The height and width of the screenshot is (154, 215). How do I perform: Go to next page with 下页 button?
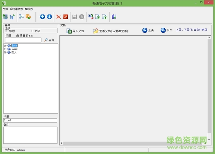pyautogui.click(x=166, y=30)
